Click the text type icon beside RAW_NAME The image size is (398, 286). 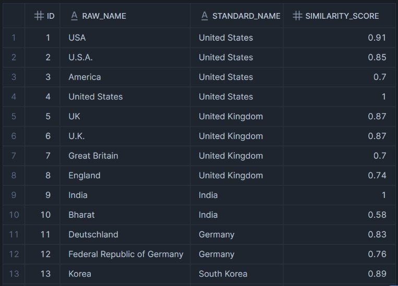pos(74,16)
